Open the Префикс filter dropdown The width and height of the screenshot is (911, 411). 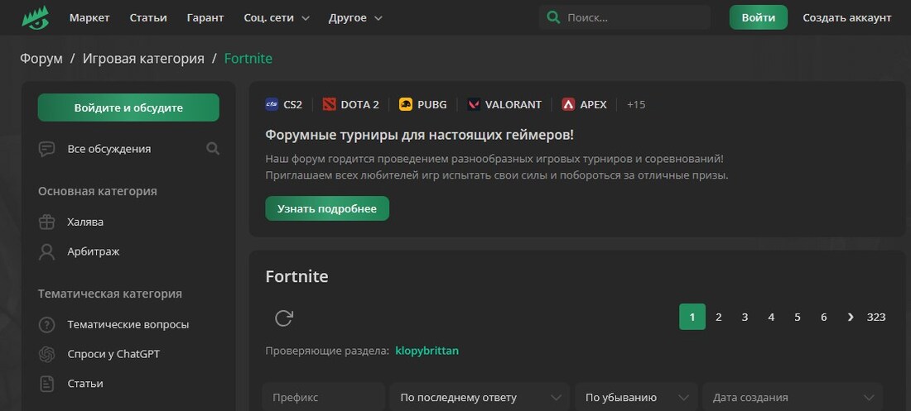(324, 398)
